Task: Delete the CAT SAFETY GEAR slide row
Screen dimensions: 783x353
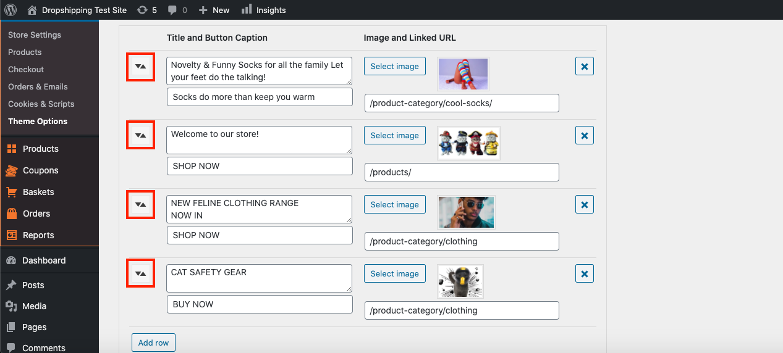Action: (x=585, y=273)
